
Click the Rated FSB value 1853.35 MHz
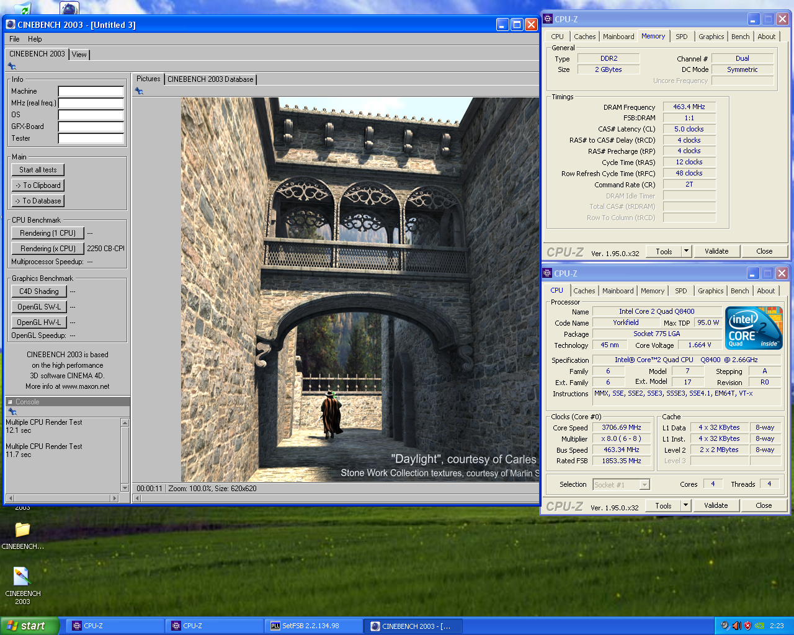coord(622,461)
